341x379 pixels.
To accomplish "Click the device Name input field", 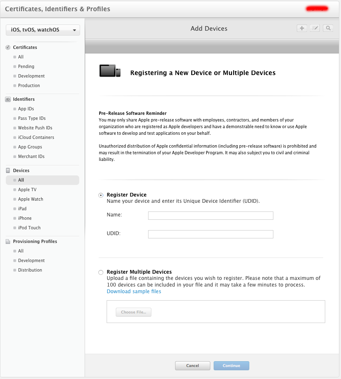I will coord(210,216).
